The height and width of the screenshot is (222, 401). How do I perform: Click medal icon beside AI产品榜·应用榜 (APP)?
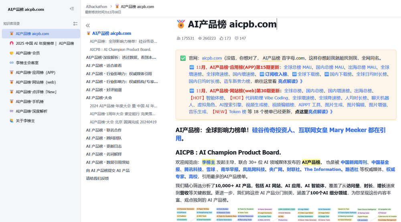click(12, 72)
